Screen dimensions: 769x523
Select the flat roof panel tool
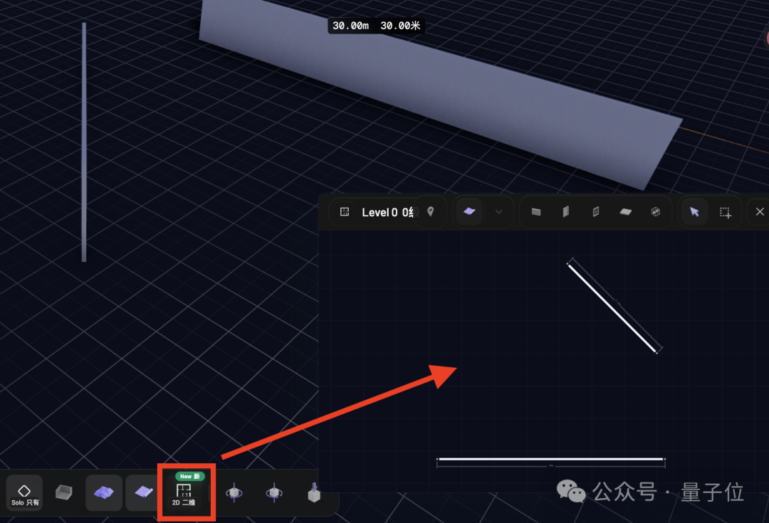click(x=625, y=212)
